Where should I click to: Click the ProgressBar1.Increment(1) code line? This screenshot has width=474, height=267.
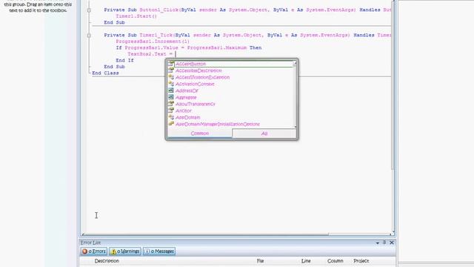click(153, 42)
